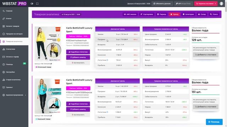Click first product's WBStat rating badge

[x=78, y=36]
